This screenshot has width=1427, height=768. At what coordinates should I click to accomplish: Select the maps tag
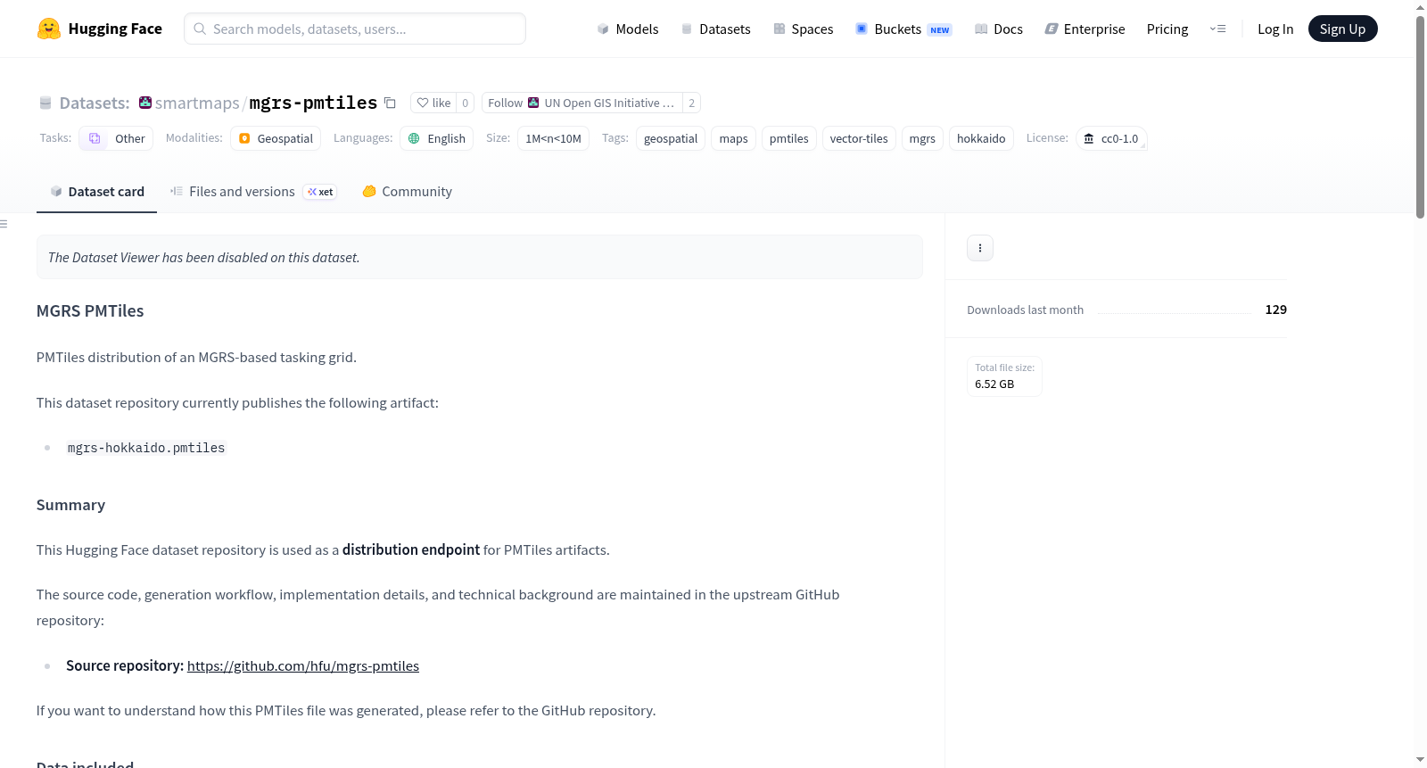coord(733,138)
